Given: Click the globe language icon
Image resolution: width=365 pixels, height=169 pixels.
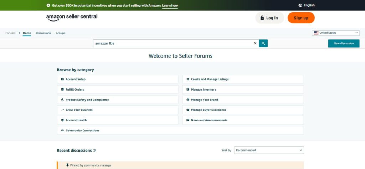Looking at the screenshot, I should (300, 5).
